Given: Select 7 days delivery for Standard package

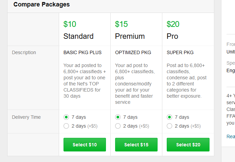Looking at the screenshot, I should click(66, 117).
